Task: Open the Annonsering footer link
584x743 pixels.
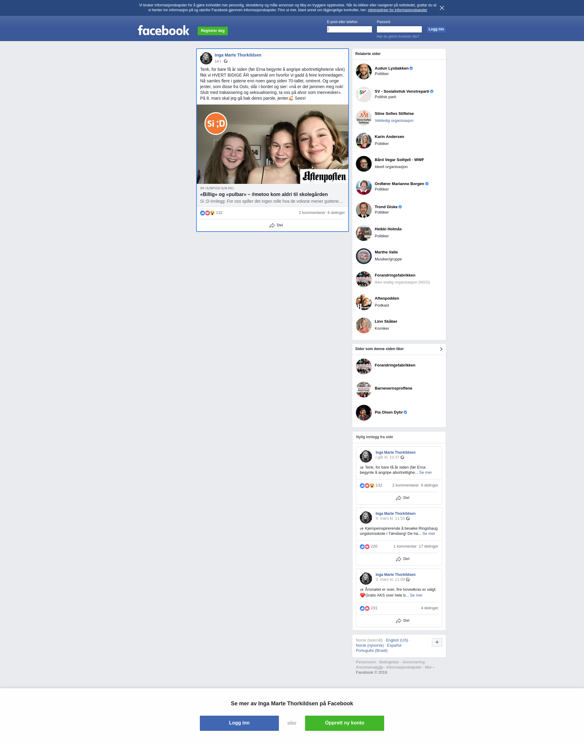Action: click(413, 662)
